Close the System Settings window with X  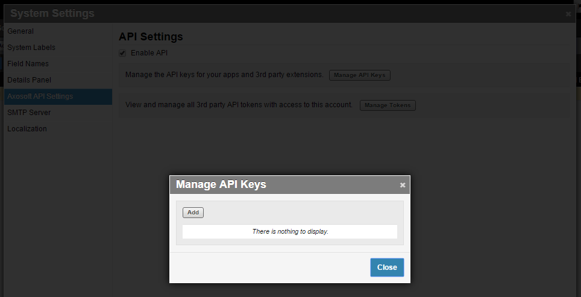click(x=568, y=14)
